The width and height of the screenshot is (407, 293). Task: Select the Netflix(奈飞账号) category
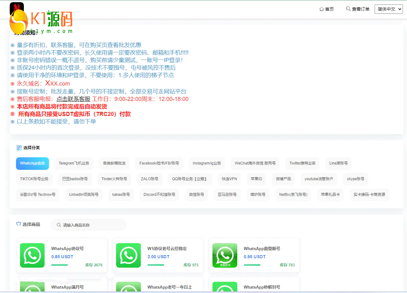coord(293,195)
